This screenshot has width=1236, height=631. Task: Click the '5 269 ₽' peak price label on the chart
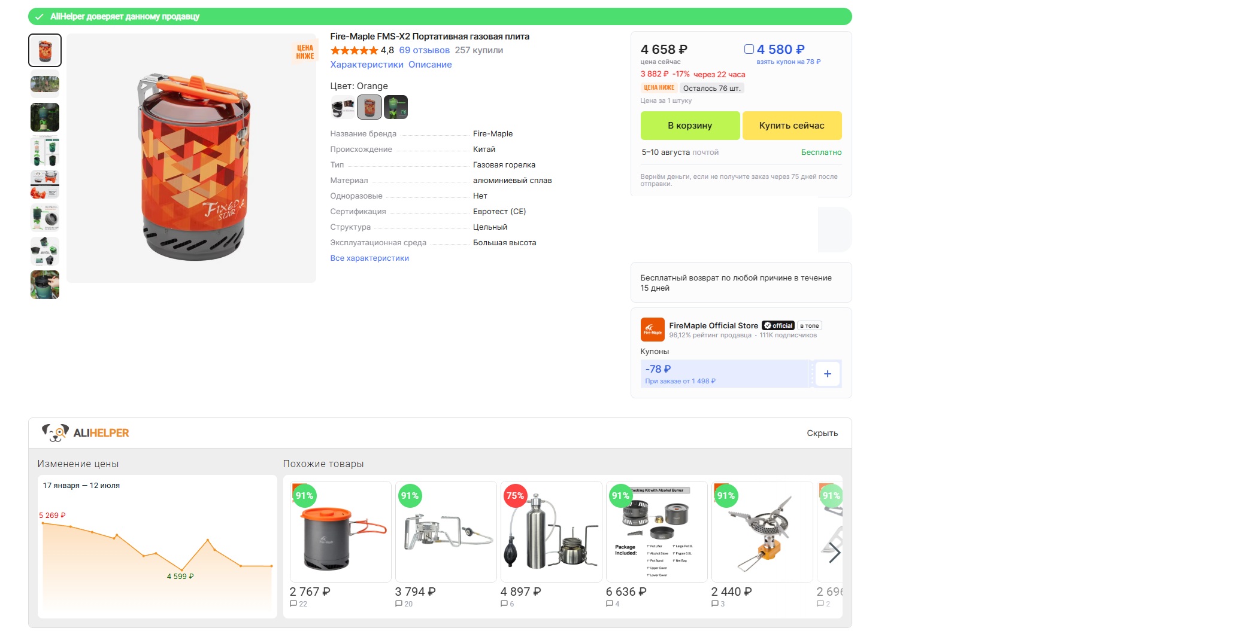53,516
